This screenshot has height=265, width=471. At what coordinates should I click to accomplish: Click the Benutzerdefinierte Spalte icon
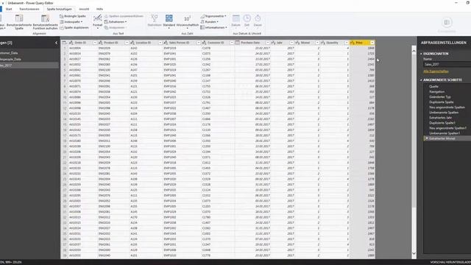pos(19,18)
